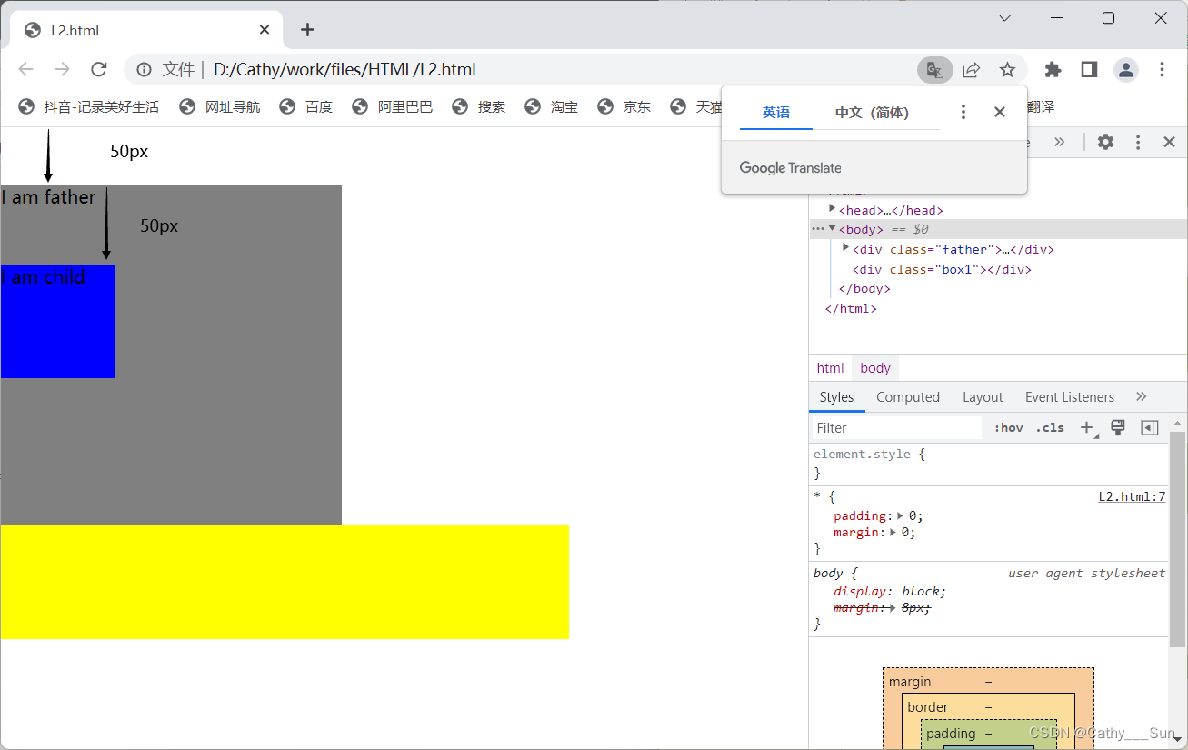Open the 京东 bookmark
1188x750 pixels.
point(624,106)
